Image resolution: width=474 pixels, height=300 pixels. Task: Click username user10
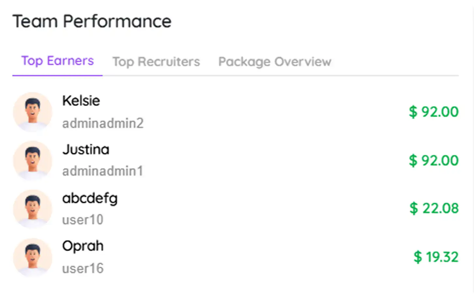click(83, 220)
